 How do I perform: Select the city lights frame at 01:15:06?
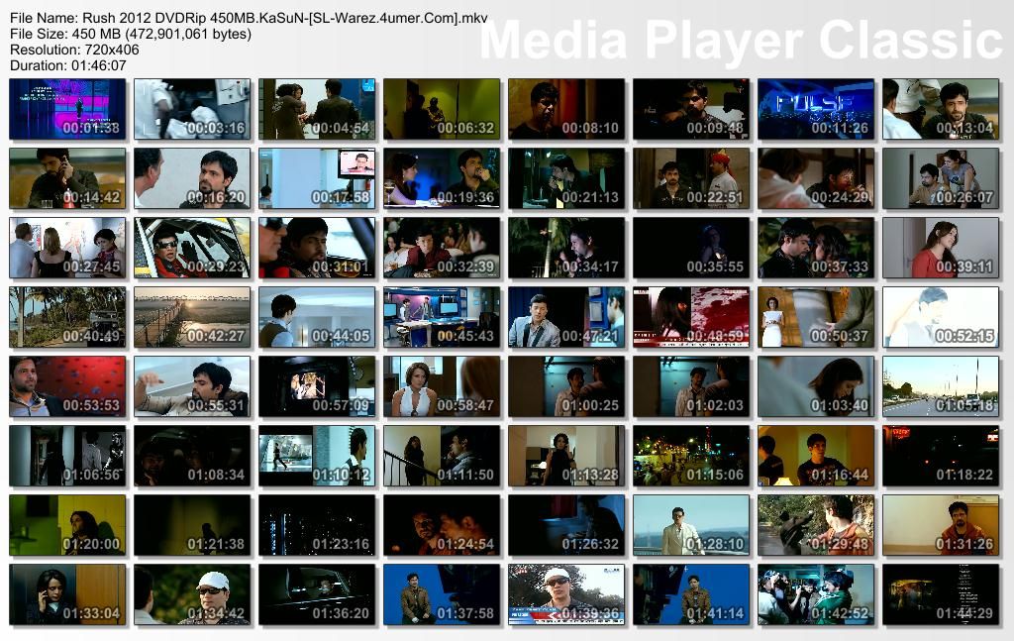(691, 456)
